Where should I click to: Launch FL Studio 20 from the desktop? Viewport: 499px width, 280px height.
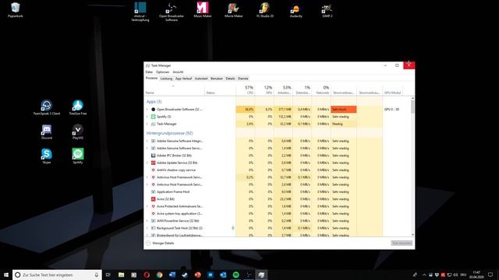click(265, 9)
